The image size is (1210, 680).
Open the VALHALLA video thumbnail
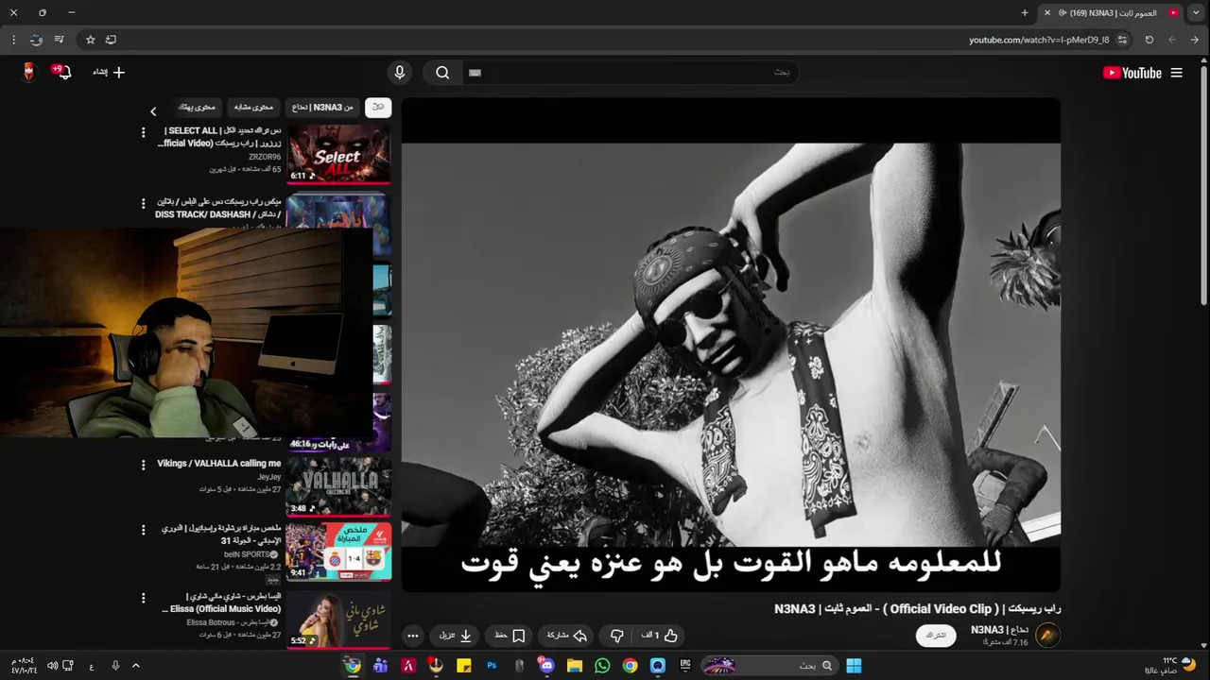339,486
